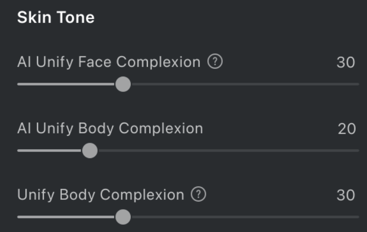Click the AI Unify Face Complexion label

tap(109, 62)
